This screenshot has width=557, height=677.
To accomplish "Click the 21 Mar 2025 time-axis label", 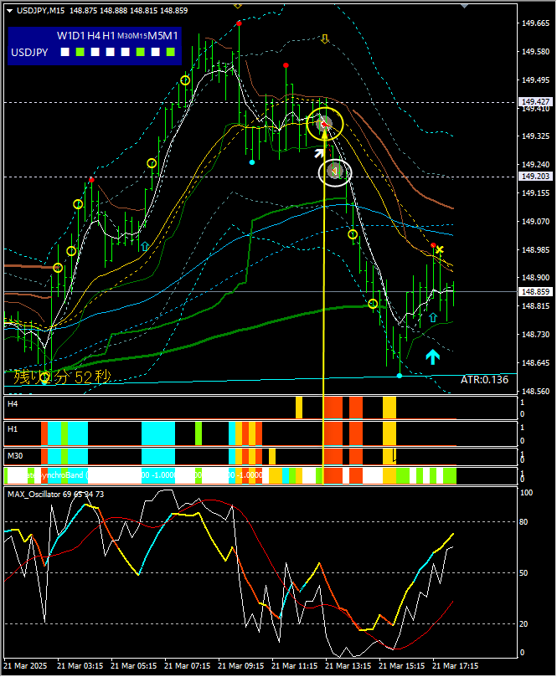I will point(25,666).
